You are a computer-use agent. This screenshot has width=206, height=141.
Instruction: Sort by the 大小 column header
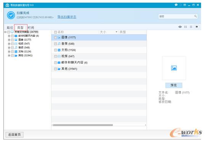(103, 32)
